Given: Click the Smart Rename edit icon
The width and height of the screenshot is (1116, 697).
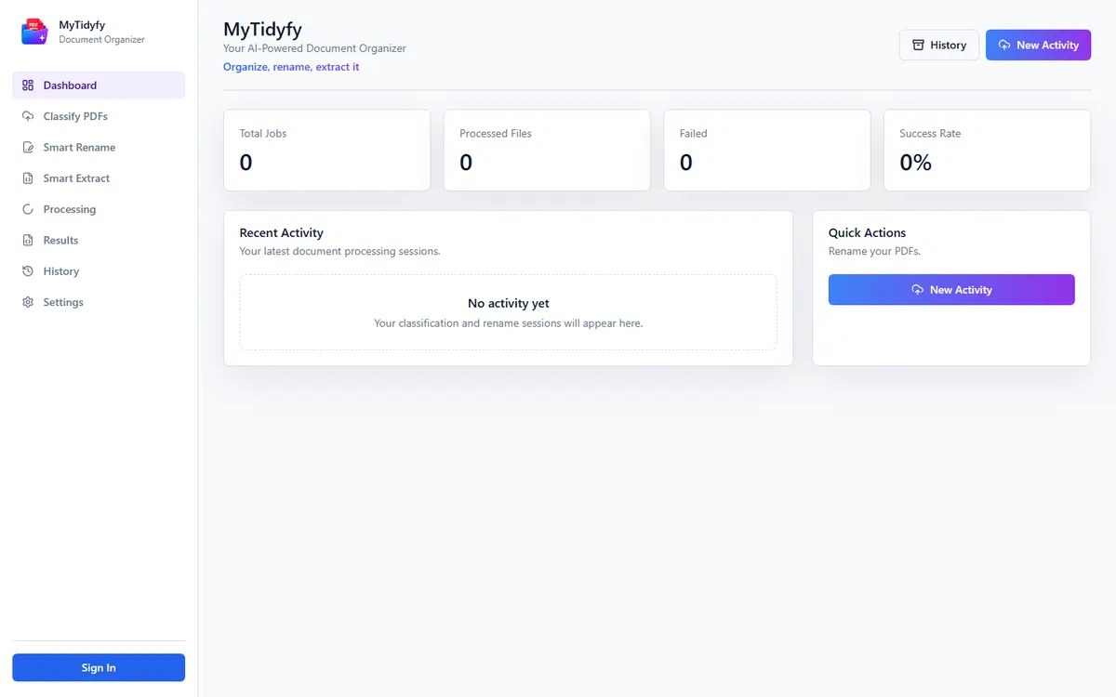Looking at the screenshot, I should click(28, 148).
